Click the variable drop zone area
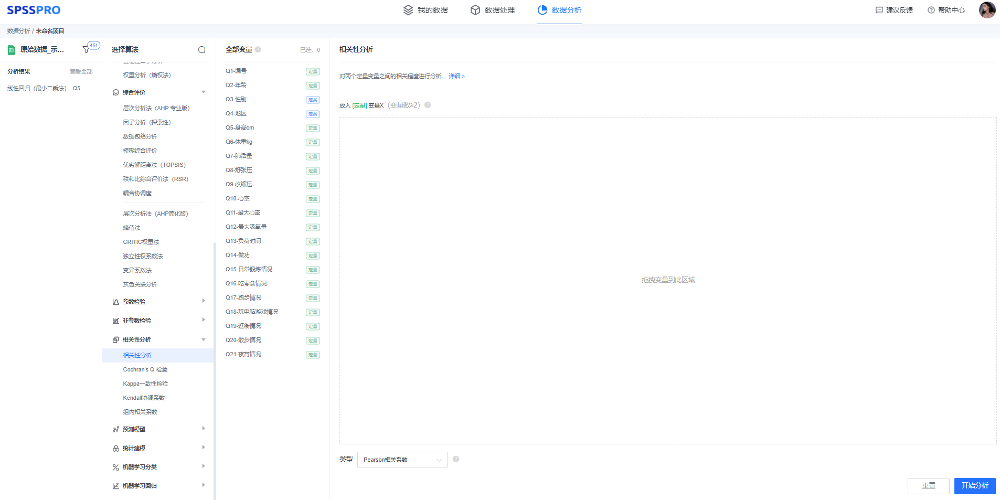The width and height of the screenshot is (1000, 500). point(668,281)
